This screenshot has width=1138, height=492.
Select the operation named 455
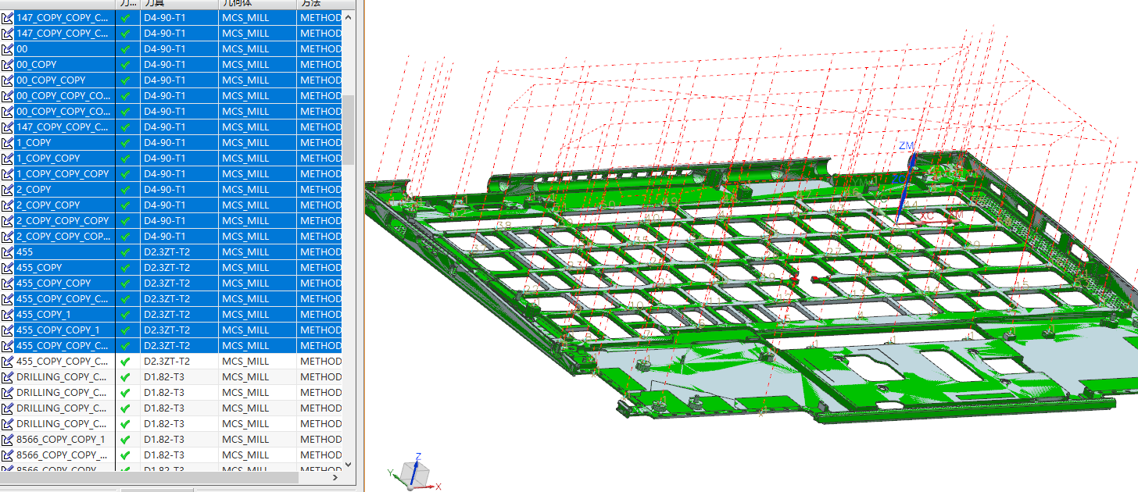point(24,252)
